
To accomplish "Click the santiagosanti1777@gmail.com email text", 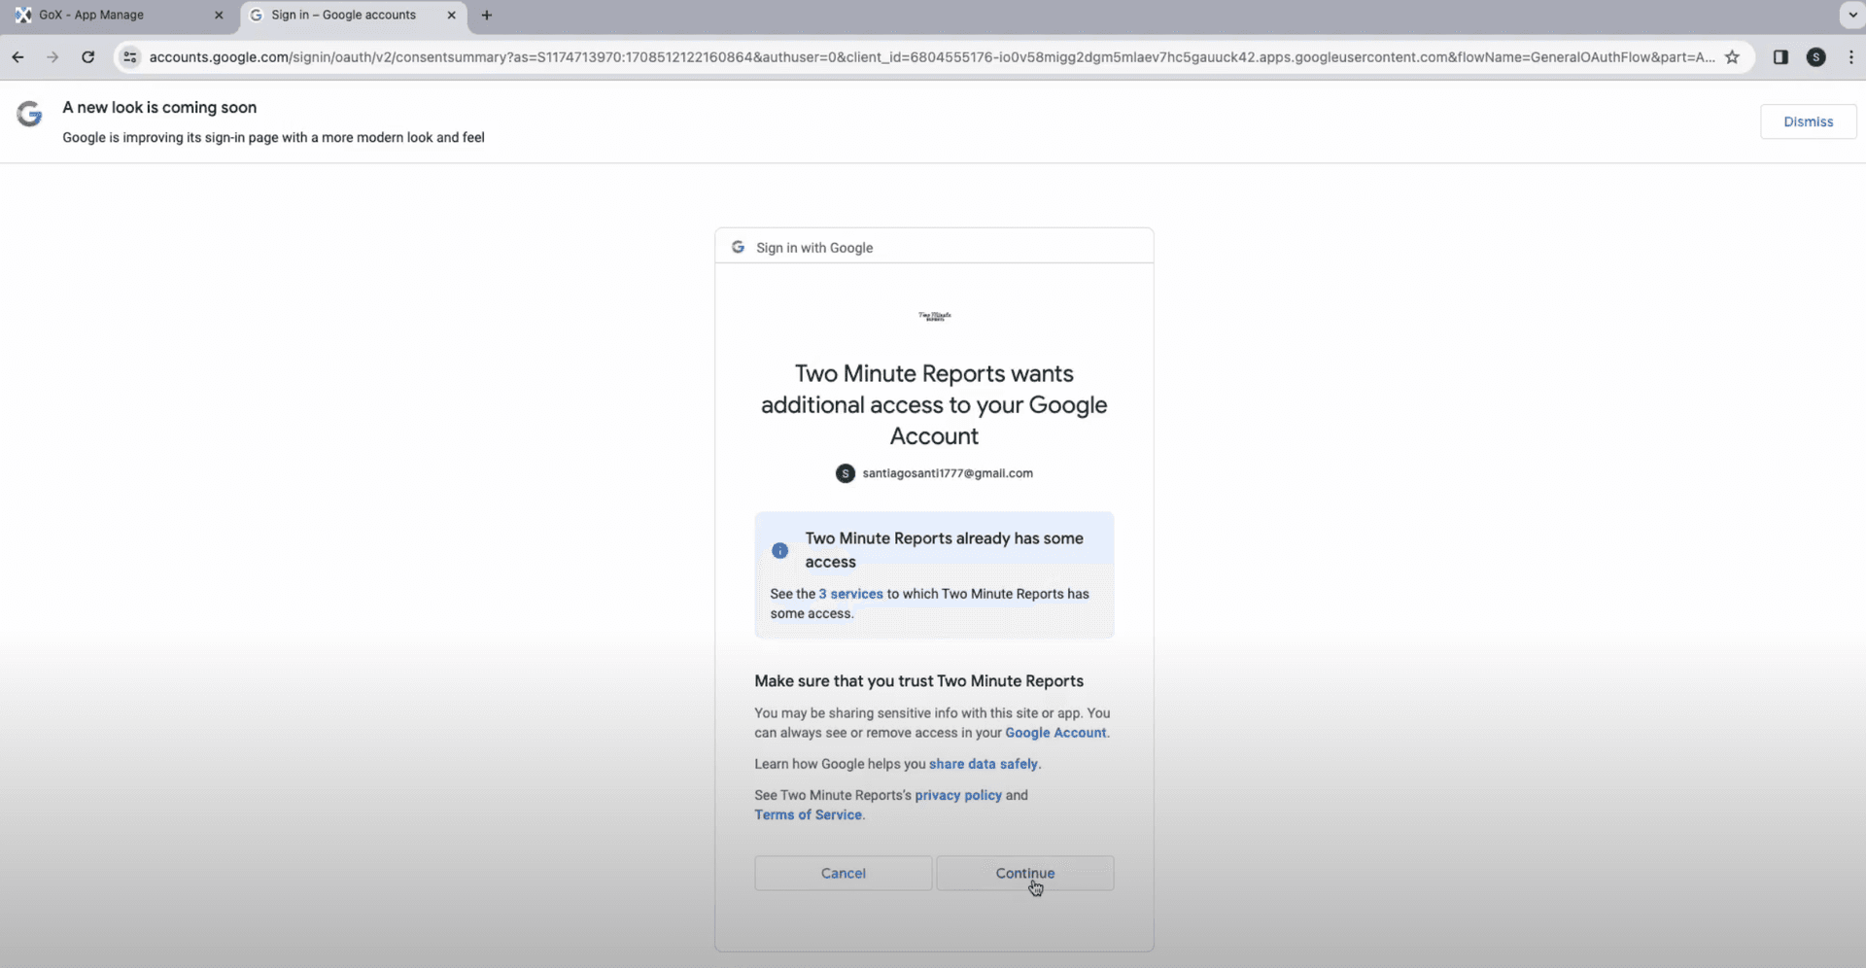I will (948, 473).
